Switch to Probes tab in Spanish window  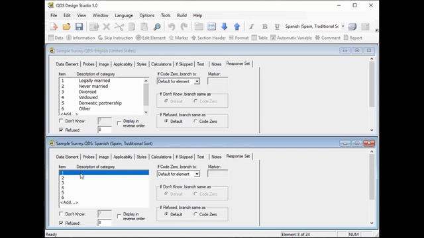88,157
